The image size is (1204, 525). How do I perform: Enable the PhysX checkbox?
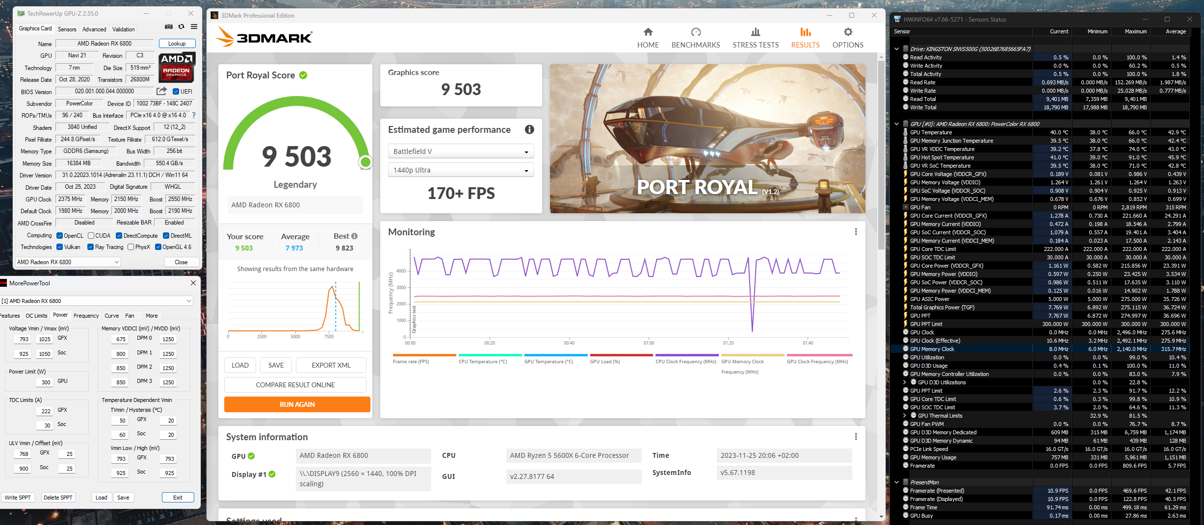coord(131,247)
